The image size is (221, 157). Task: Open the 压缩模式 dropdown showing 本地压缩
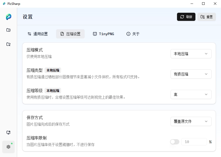[x=191, y=54]
